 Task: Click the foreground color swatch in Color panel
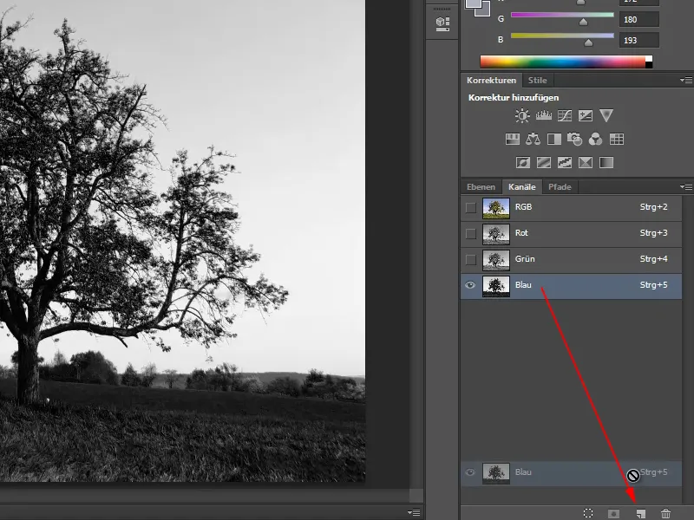(474, 3)
